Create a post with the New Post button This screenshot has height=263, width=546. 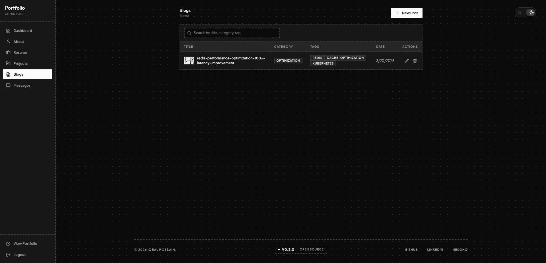point(407,13)
